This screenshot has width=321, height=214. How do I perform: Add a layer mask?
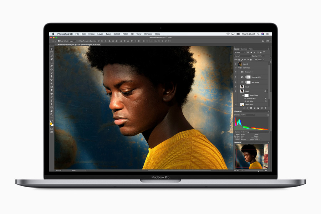251,108
